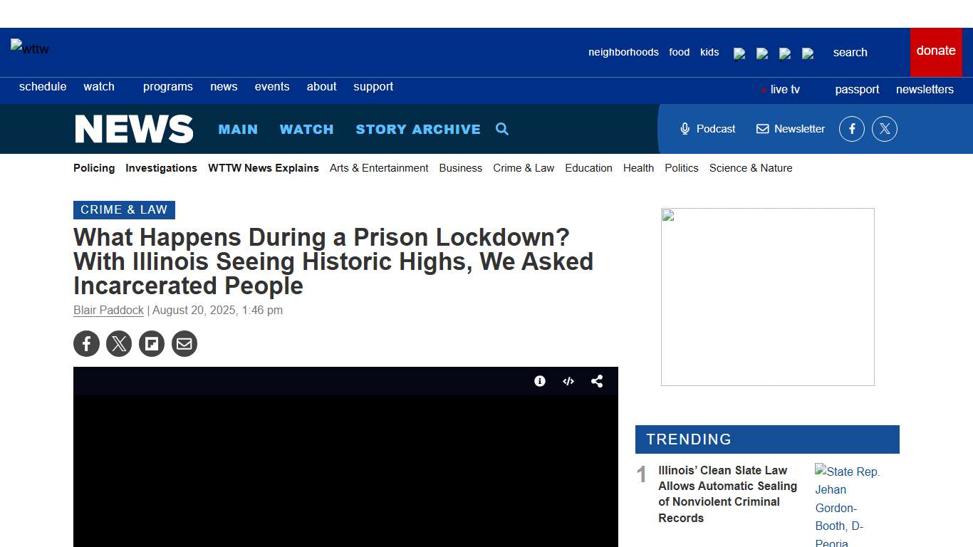Click the info icon on the video player
The height and width of the screenshot is (547, 973).
tap(540, 381)
